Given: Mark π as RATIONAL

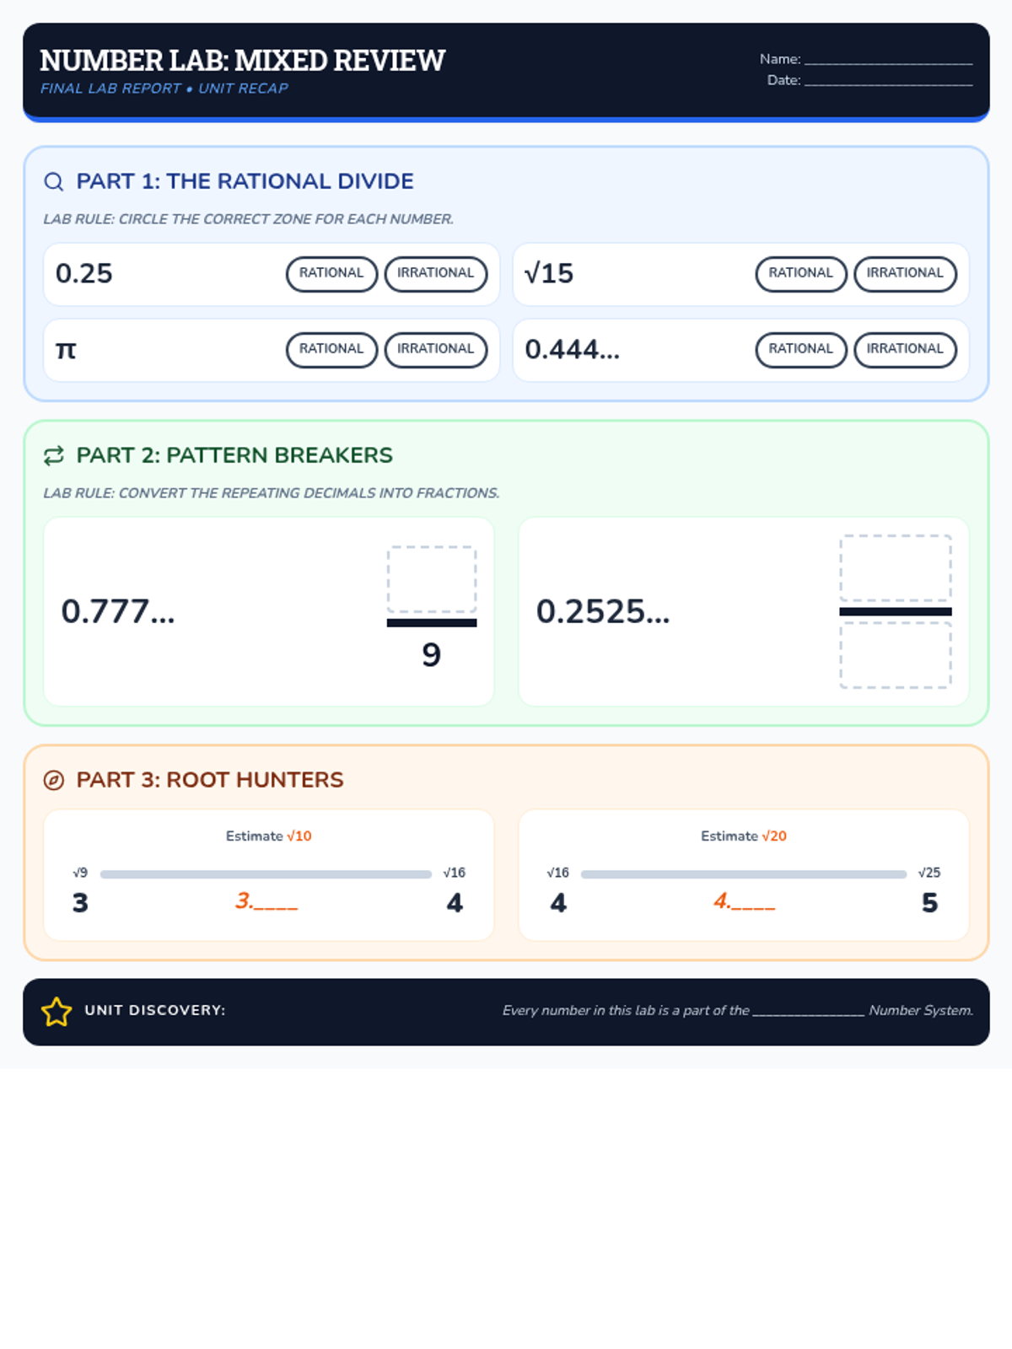Looking at the screenshot, I should pyautogui.click(x=331, y=350).
